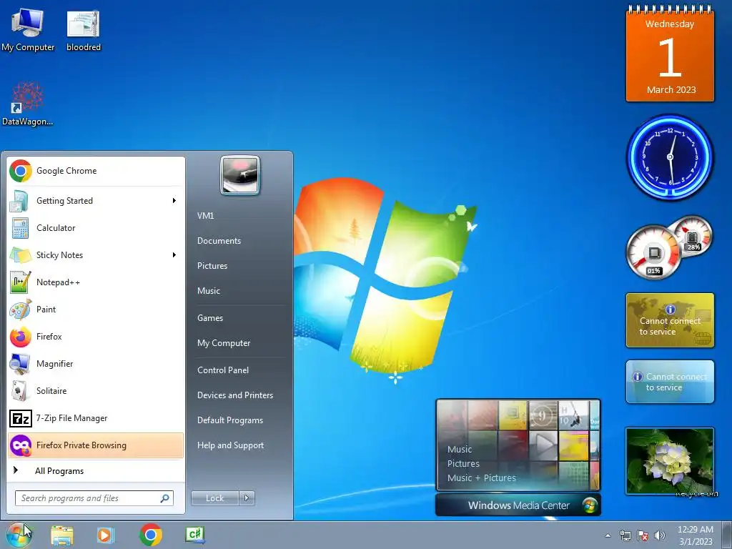Click Search programs and files box

tap(94, 498)
